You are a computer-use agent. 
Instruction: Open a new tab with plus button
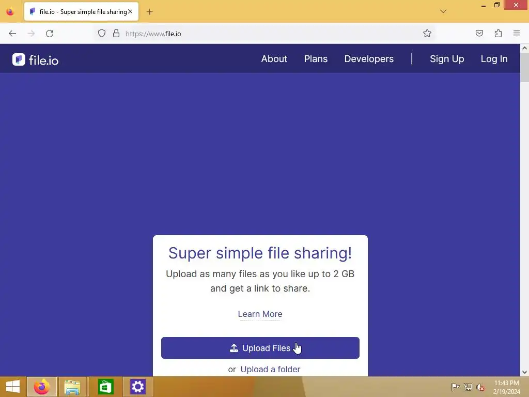click(149, 12)
